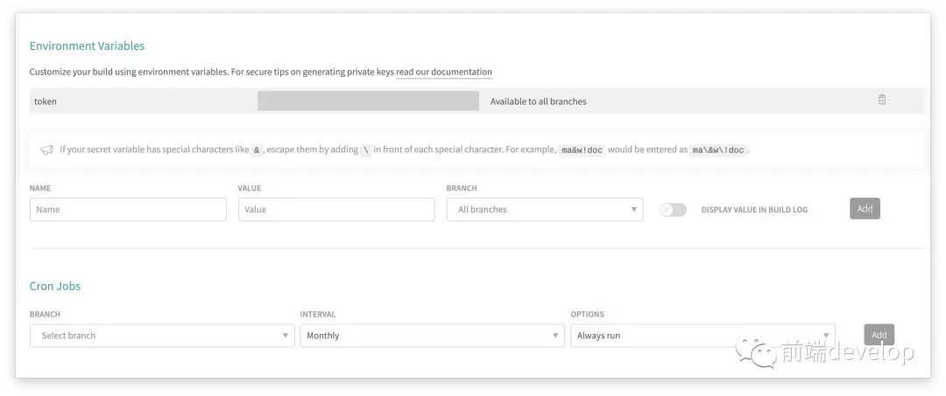Delete the token environment variable
The image size is (946, 396).
[882, 100]
